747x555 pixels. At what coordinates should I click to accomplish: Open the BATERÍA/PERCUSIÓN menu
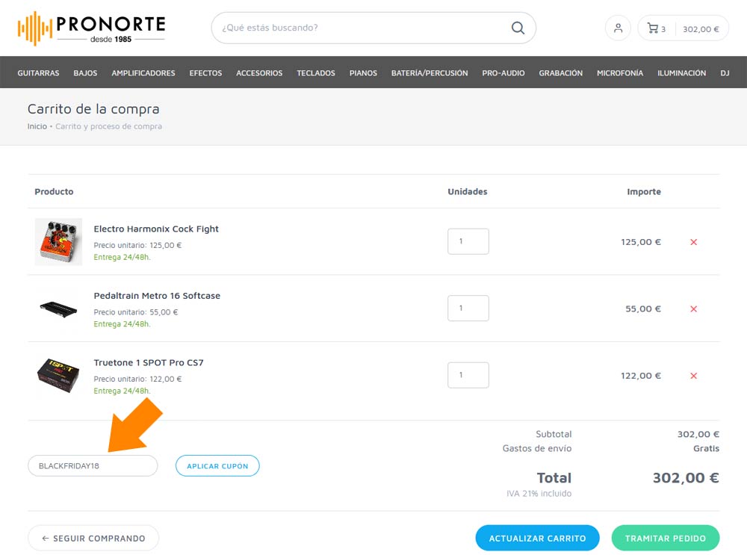pyautogui.click(x=430, y=73)
